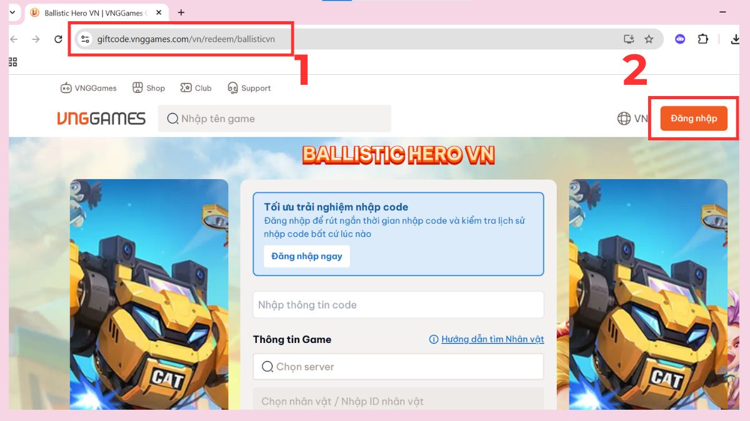Viewport: 750px width, 421px height.
Task: Open the Chọn server dropdown
Action: point(398,367)
